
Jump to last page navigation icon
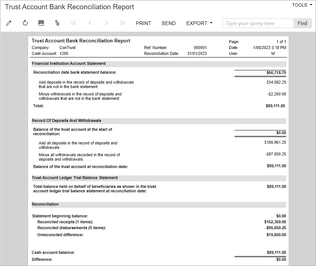click(x=122, y=23)
